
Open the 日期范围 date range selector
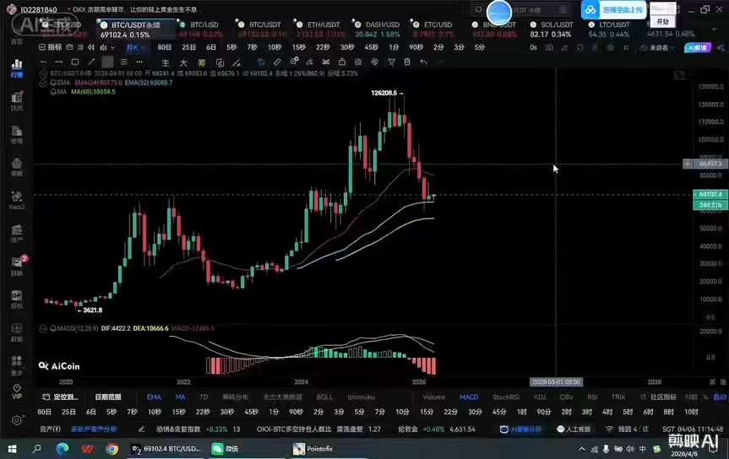(108, 397)
